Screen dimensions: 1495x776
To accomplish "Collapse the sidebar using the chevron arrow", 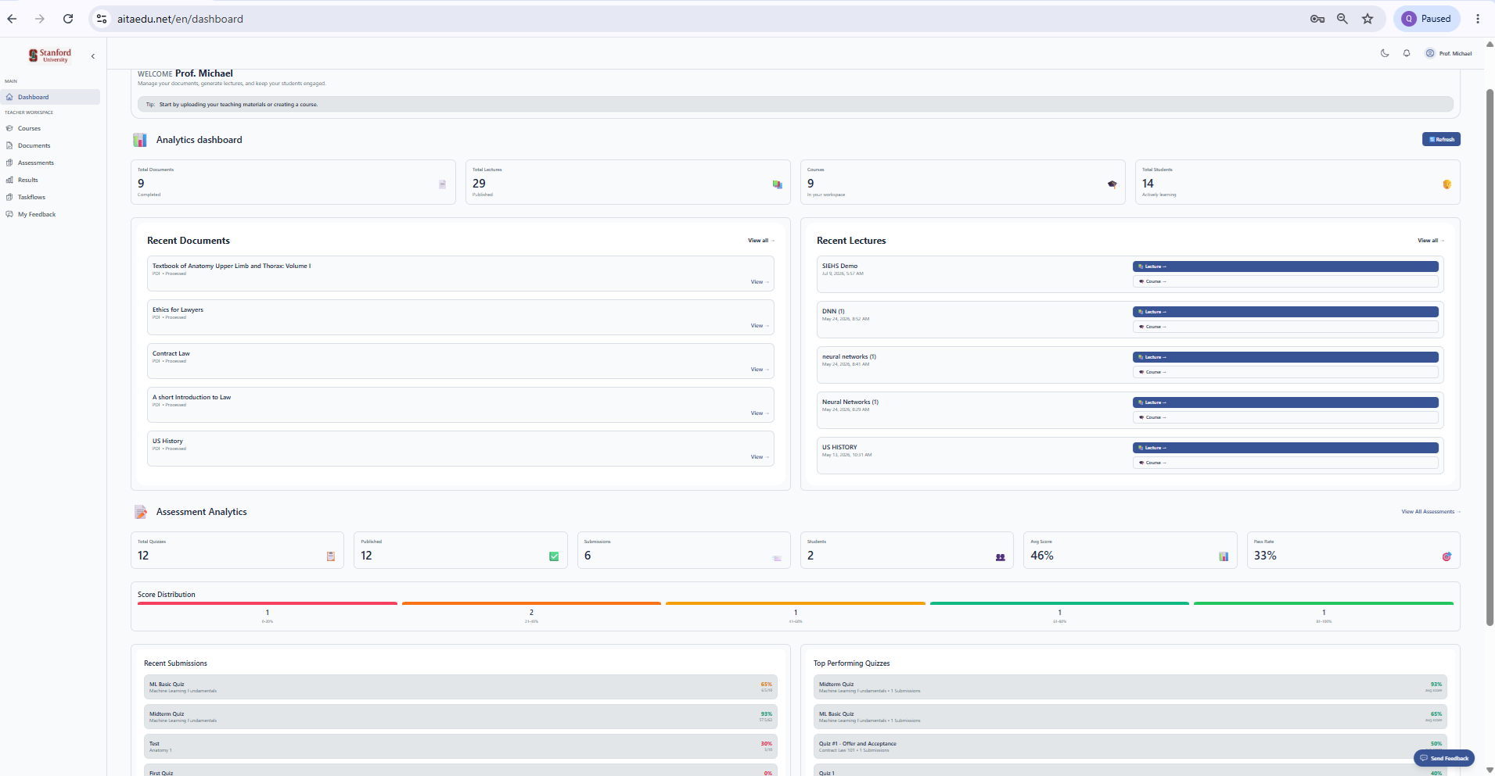I will (x=93, y=56).
